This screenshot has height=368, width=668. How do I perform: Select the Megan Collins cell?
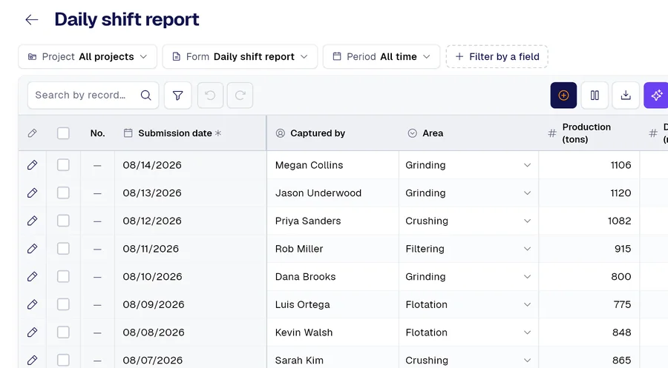pos(333,165)
